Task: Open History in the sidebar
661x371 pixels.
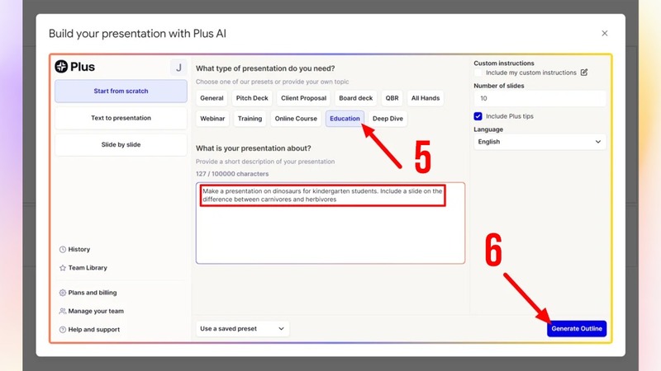Action: click(78, 250)
